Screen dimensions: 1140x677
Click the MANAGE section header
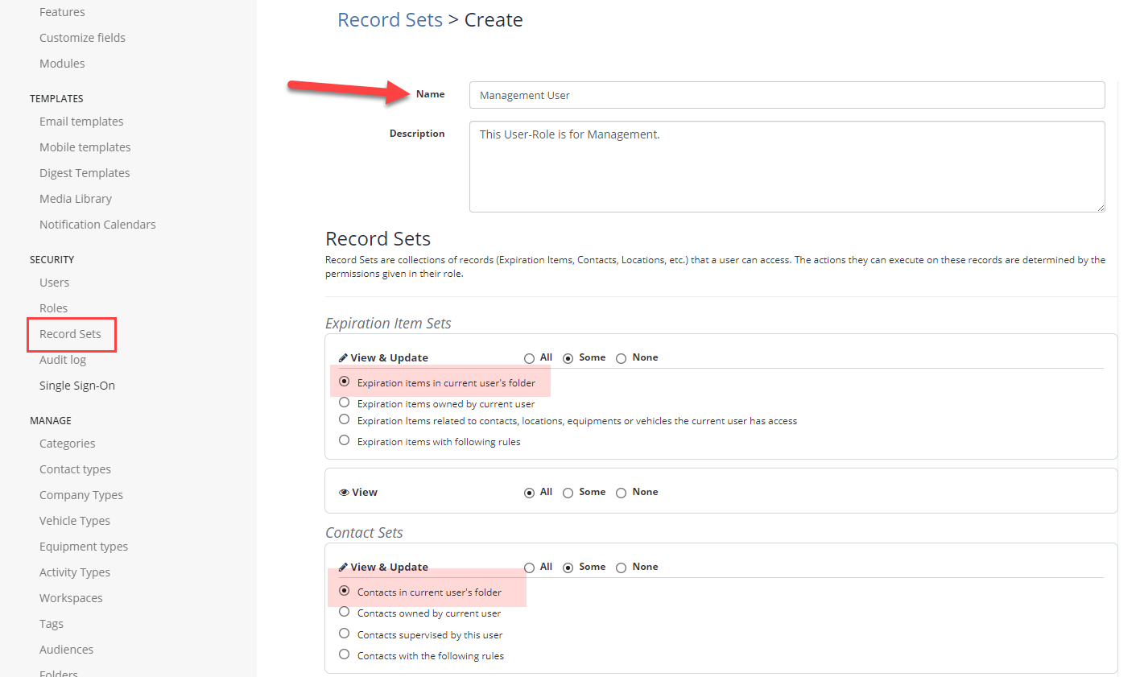coord(51,420)
